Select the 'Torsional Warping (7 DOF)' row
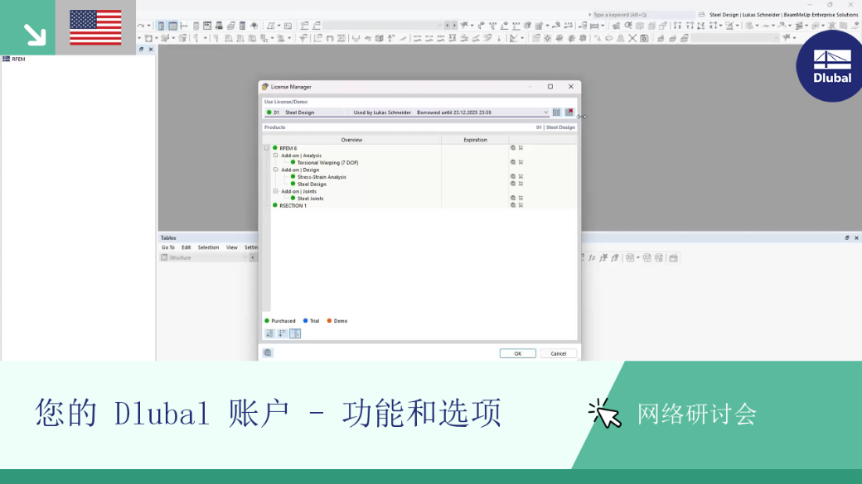 327,162
